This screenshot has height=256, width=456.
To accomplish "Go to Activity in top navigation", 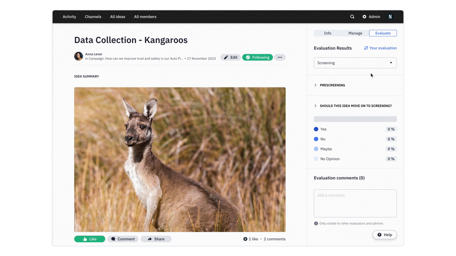I will (69, 17).
